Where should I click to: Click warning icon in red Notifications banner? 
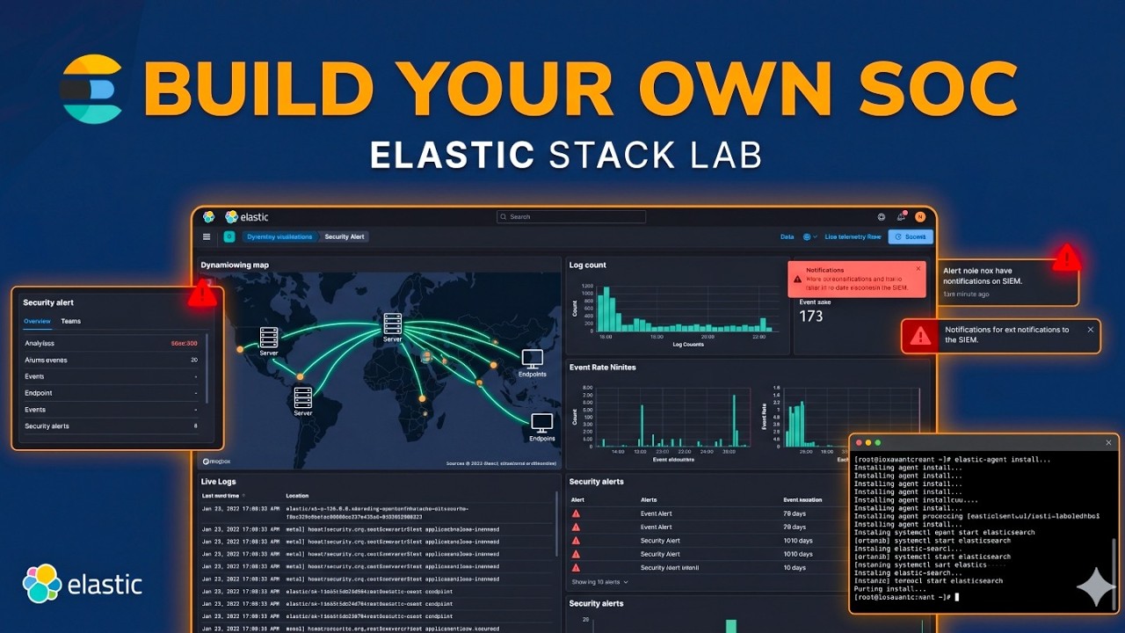[797, 280]
